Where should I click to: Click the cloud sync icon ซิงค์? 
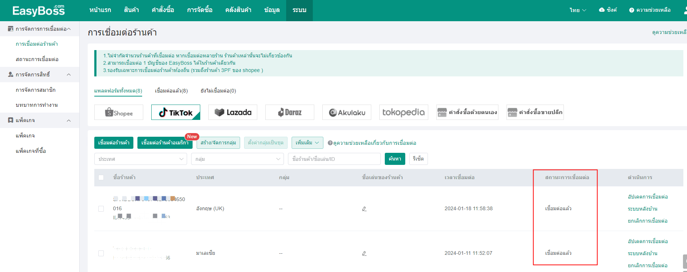coord(602,10)
